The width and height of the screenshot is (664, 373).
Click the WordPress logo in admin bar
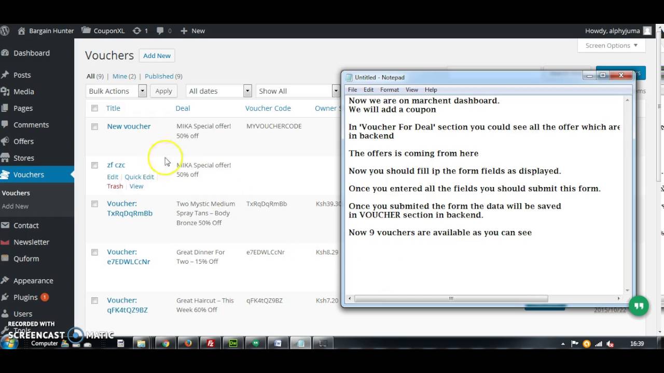point(5,31)
